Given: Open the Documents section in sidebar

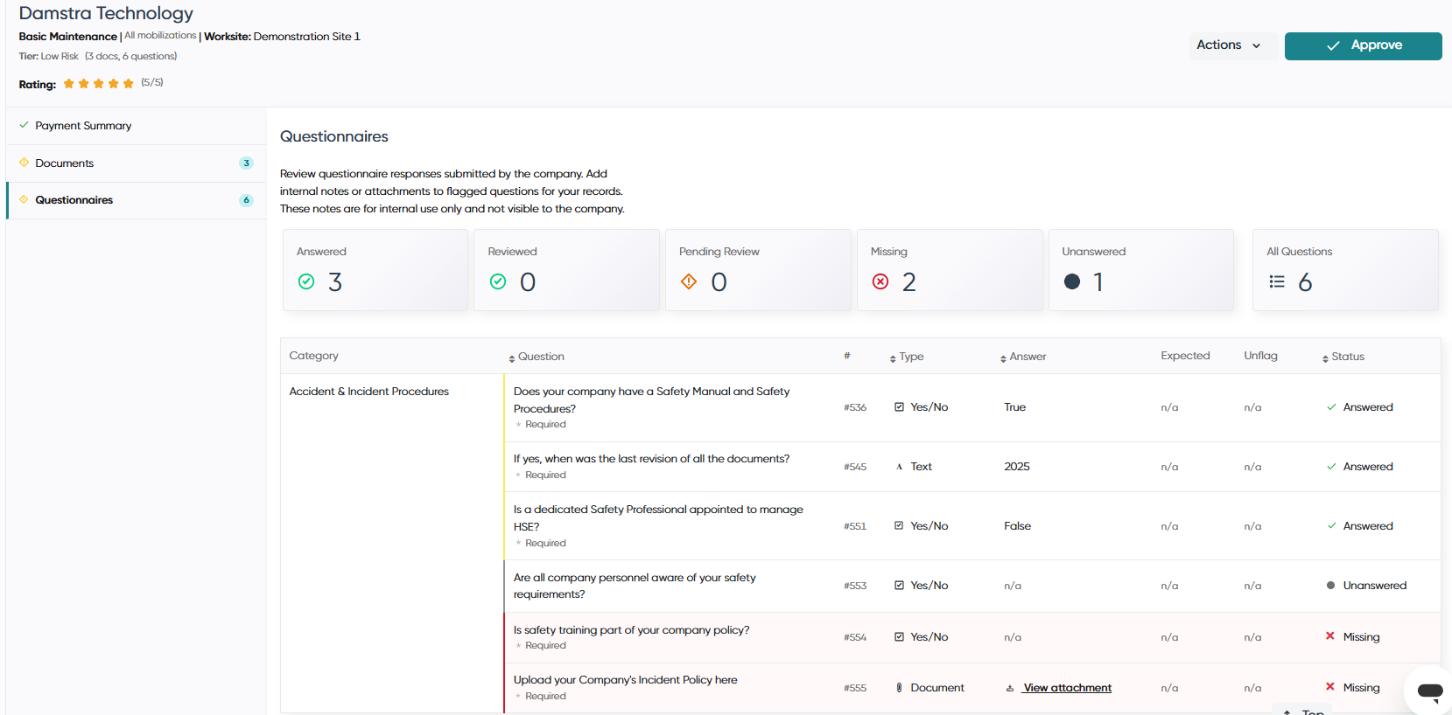Looking at the screenshot, I should 137,163.
